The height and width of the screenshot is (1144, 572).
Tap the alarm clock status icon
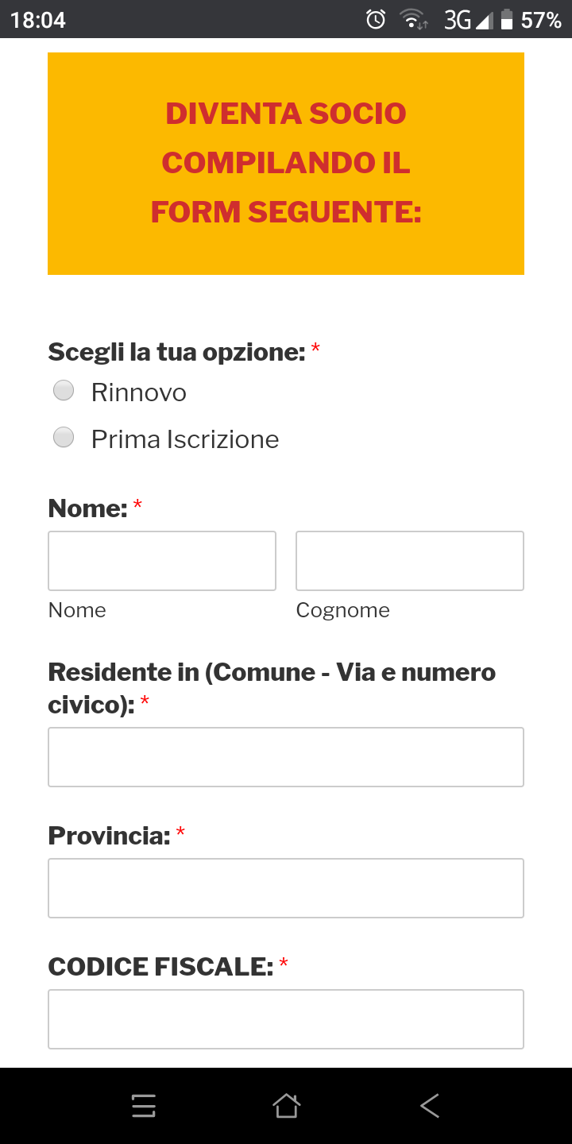[376, 19]
